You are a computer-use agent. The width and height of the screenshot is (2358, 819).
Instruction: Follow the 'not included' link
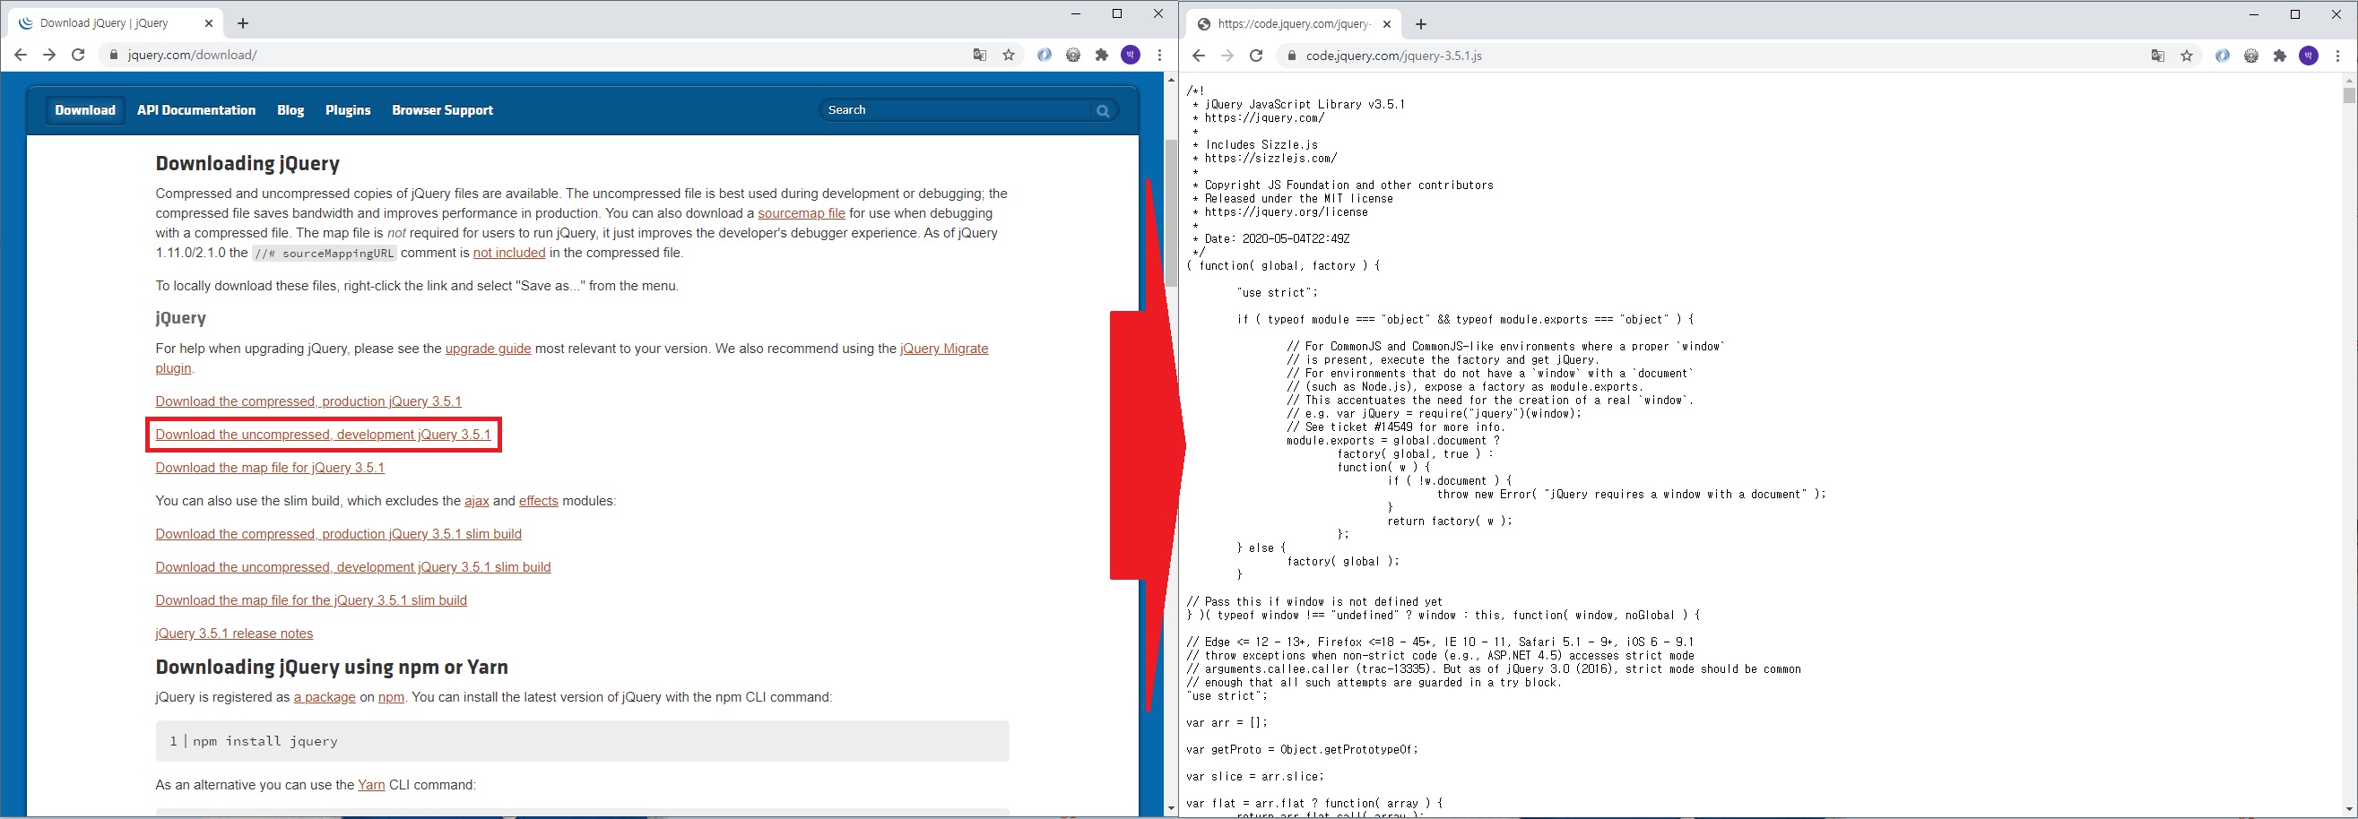tap(509, 253)
